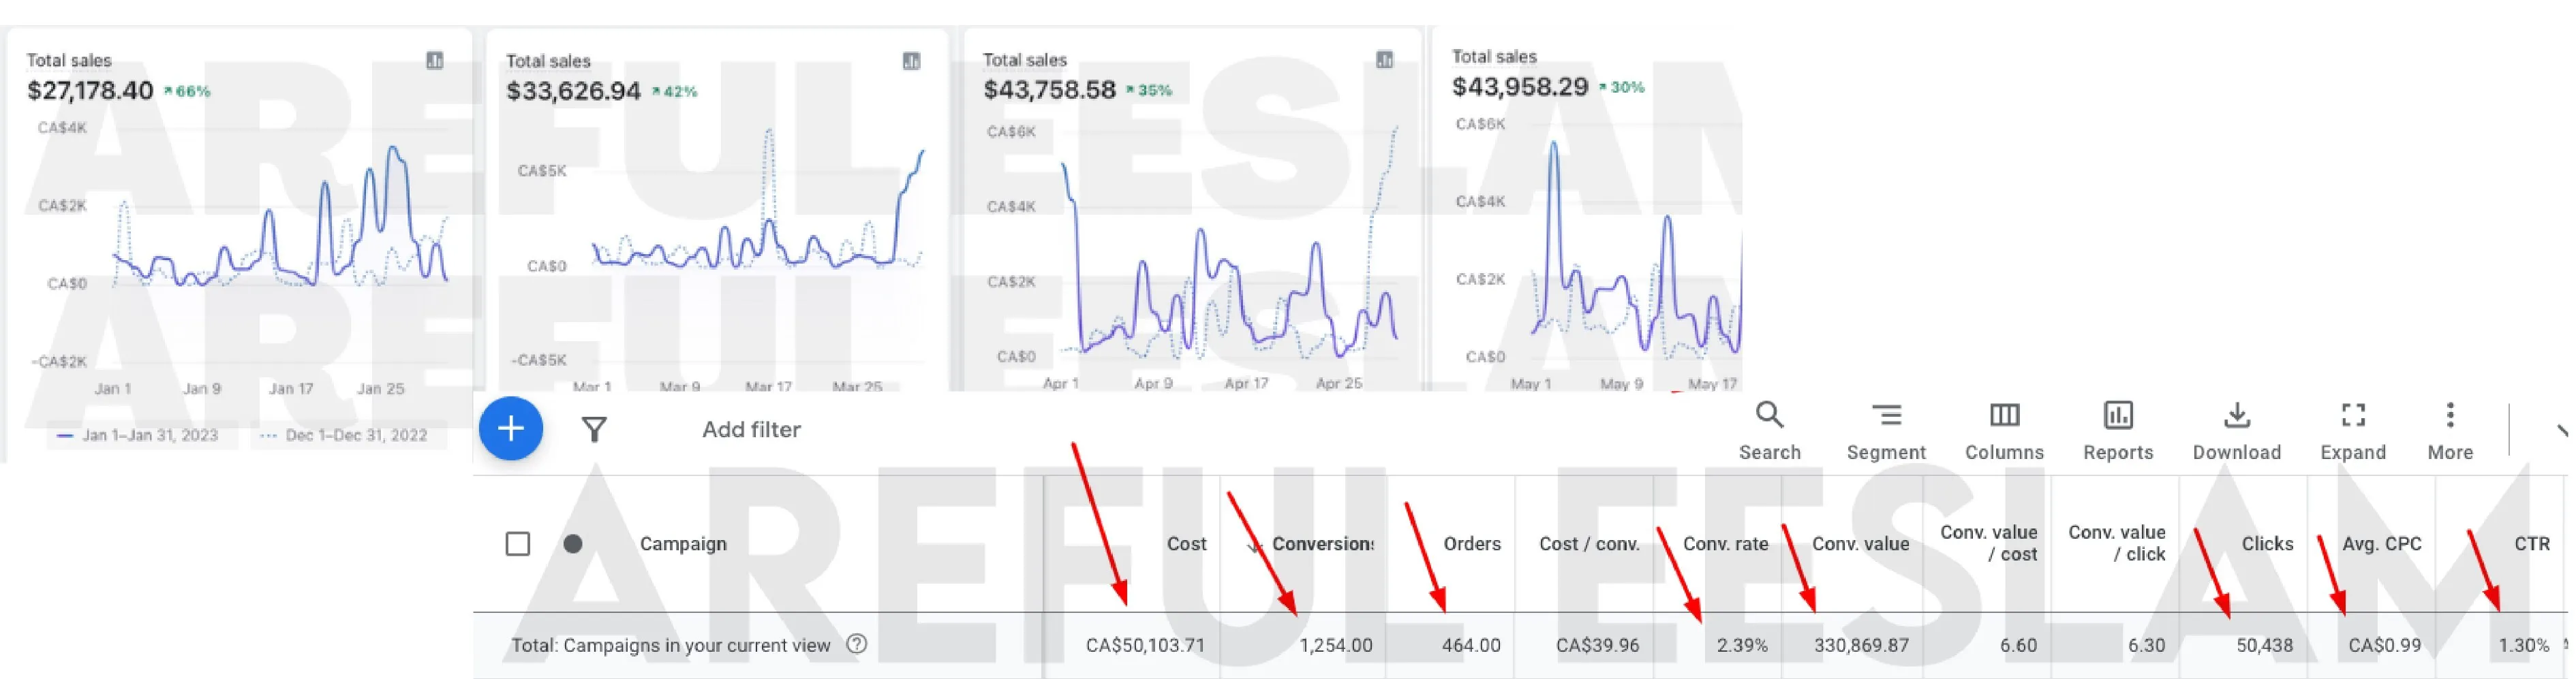Viewport: 2576px width, 679px height.
Task: Sort by Conv. value column header
Action: point(1860,544)
